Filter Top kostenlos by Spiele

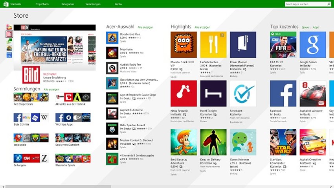(x=305, y=27)
